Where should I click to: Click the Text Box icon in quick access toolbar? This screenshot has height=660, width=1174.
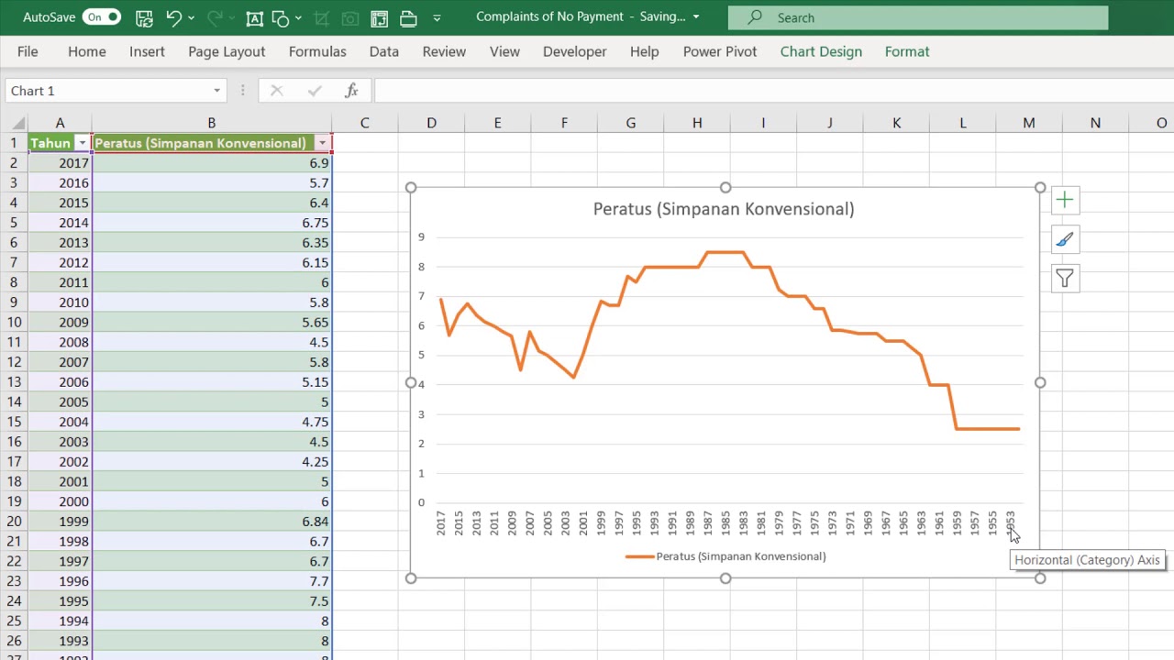click(x=255, y=17)
